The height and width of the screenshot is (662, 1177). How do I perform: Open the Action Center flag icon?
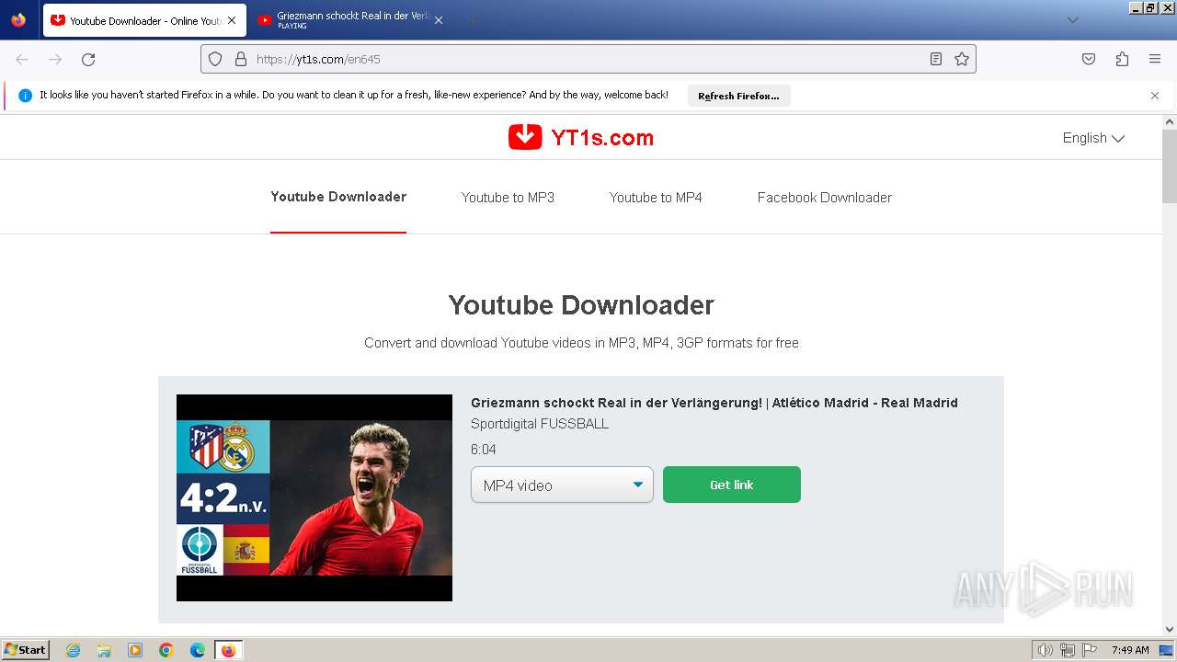[1090, 650]
